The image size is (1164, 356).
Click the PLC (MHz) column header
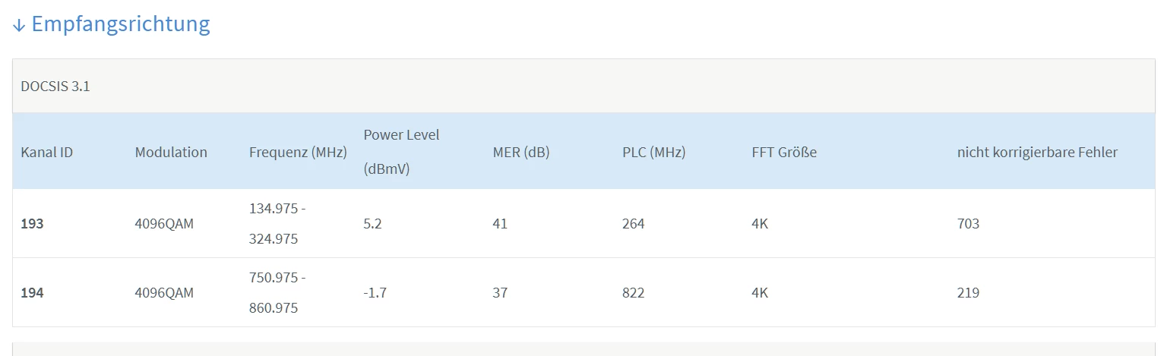pos(653,152)
